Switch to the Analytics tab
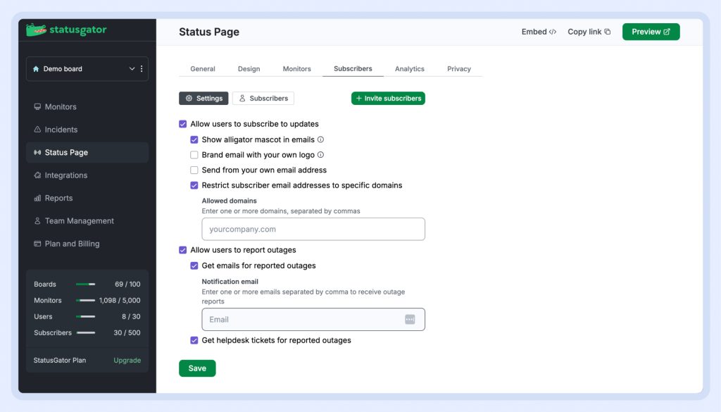 pos(409,69)
